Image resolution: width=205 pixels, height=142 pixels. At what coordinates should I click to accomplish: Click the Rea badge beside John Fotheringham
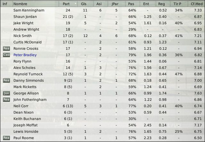pos(6,100)
